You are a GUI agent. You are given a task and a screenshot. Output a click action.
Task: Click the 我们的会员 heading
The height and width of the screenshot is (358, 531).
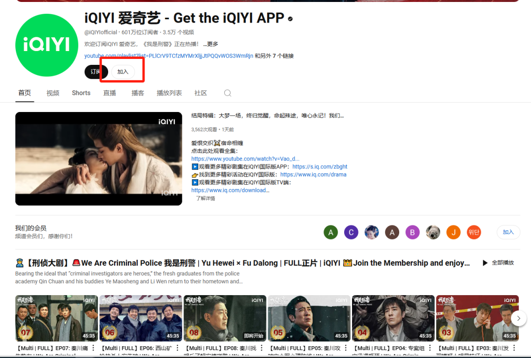(x=31, y=228)
